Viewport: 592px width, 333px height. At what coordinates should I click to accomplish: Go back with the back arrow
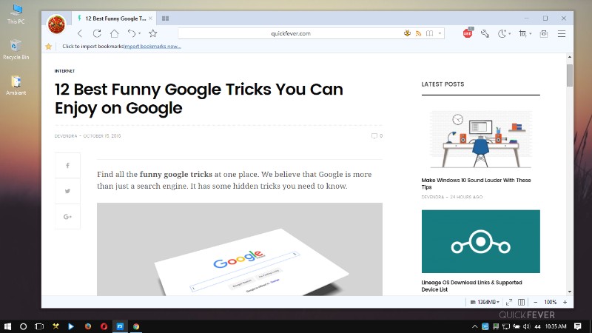[x=80, y=33]
